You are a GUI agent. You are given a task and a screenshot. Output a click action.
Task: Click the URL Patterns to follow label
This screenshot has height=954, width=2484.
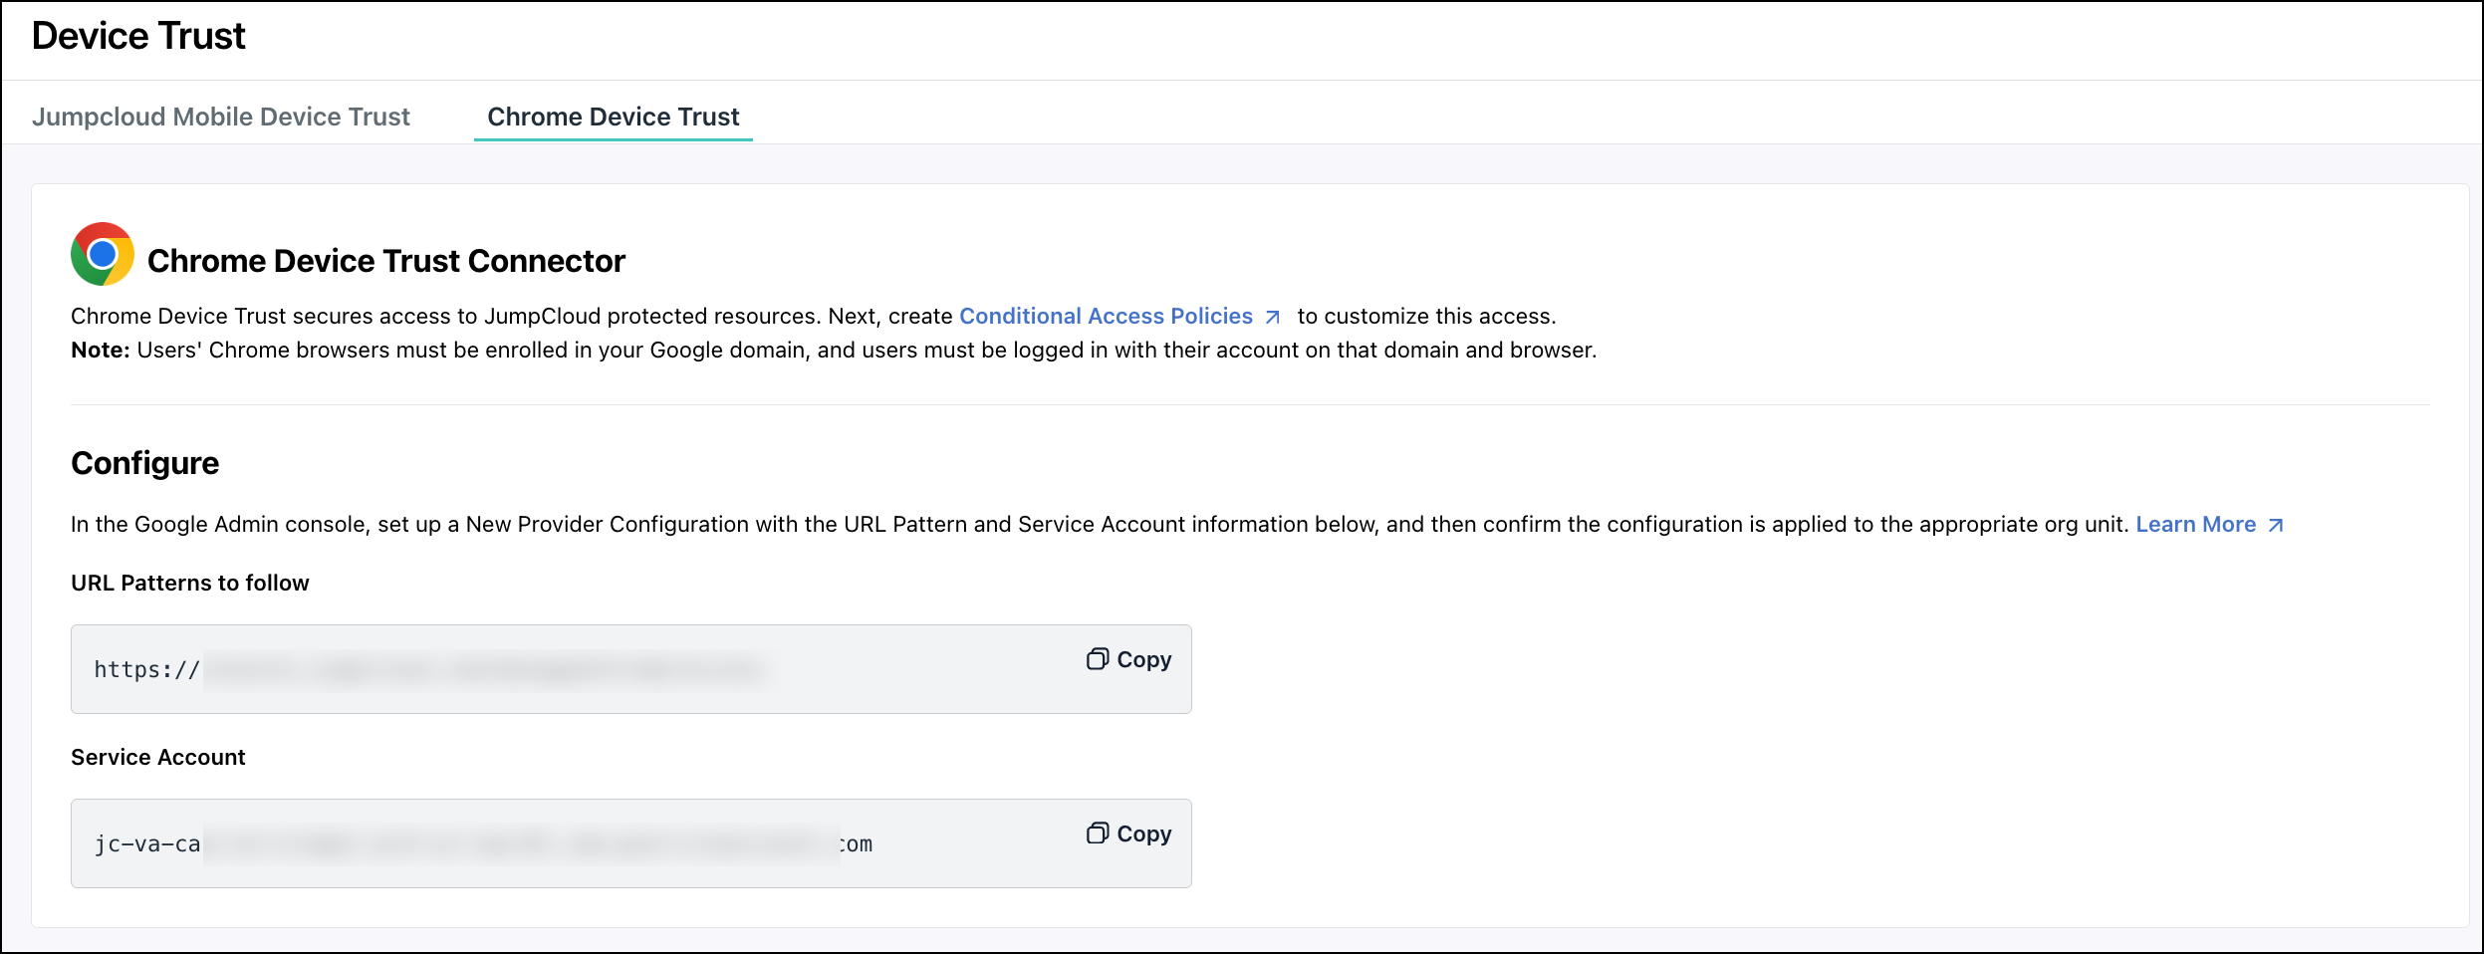(x=189, y=584)
